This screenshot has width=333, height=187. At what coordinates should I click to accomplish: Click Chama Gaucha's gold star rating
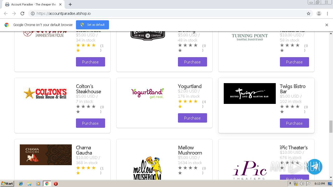click(x=86, y=170)
